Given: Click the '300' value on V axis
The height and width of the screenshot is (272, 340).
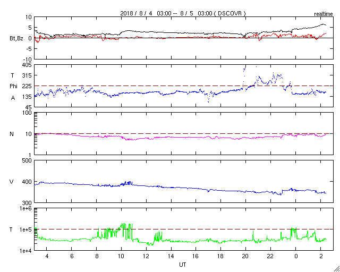Looking at the screenshot, I should [27, 203].
